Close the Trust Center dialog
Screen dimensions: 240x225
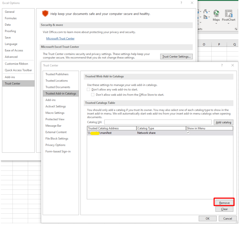coord(233,65)
